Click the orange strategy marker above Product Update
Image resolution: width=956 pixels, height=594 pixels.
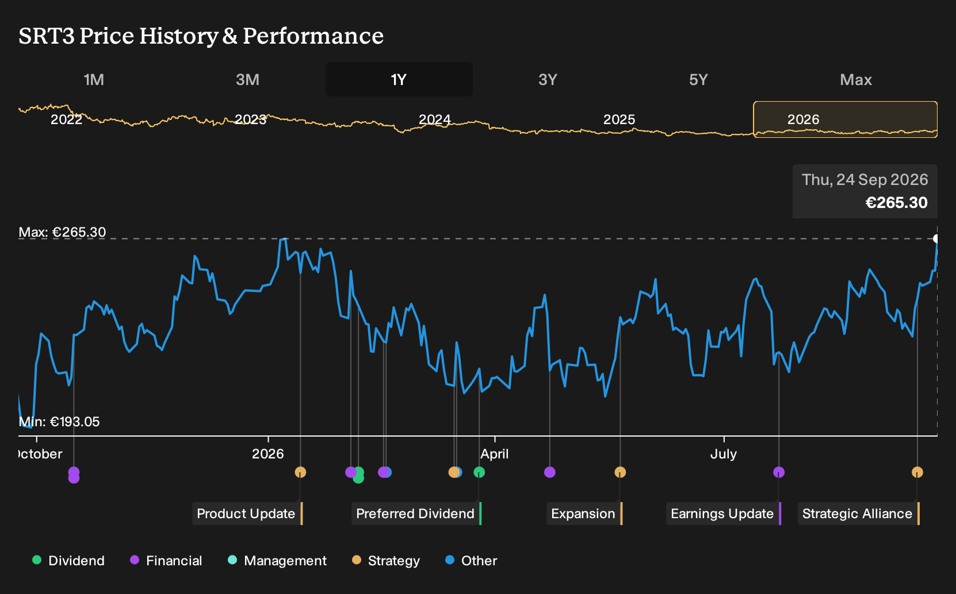pyautogui.click(x=300, y=472)
